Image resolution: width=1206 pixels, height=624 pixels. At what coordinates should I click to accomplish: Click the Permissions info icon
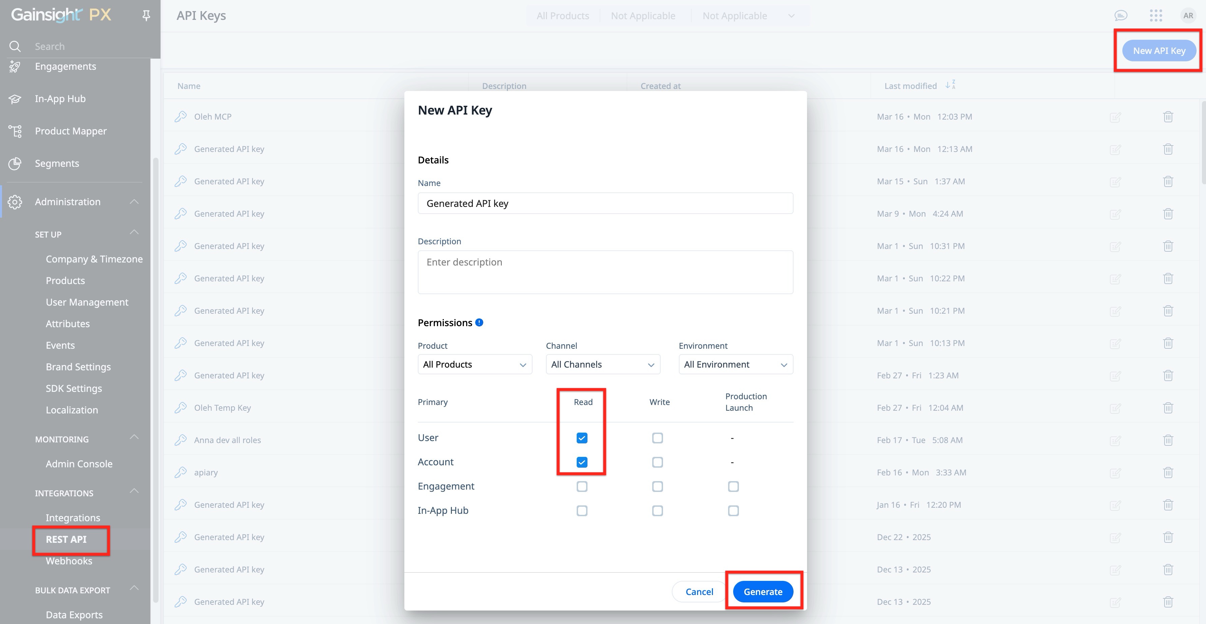(479, 322)
